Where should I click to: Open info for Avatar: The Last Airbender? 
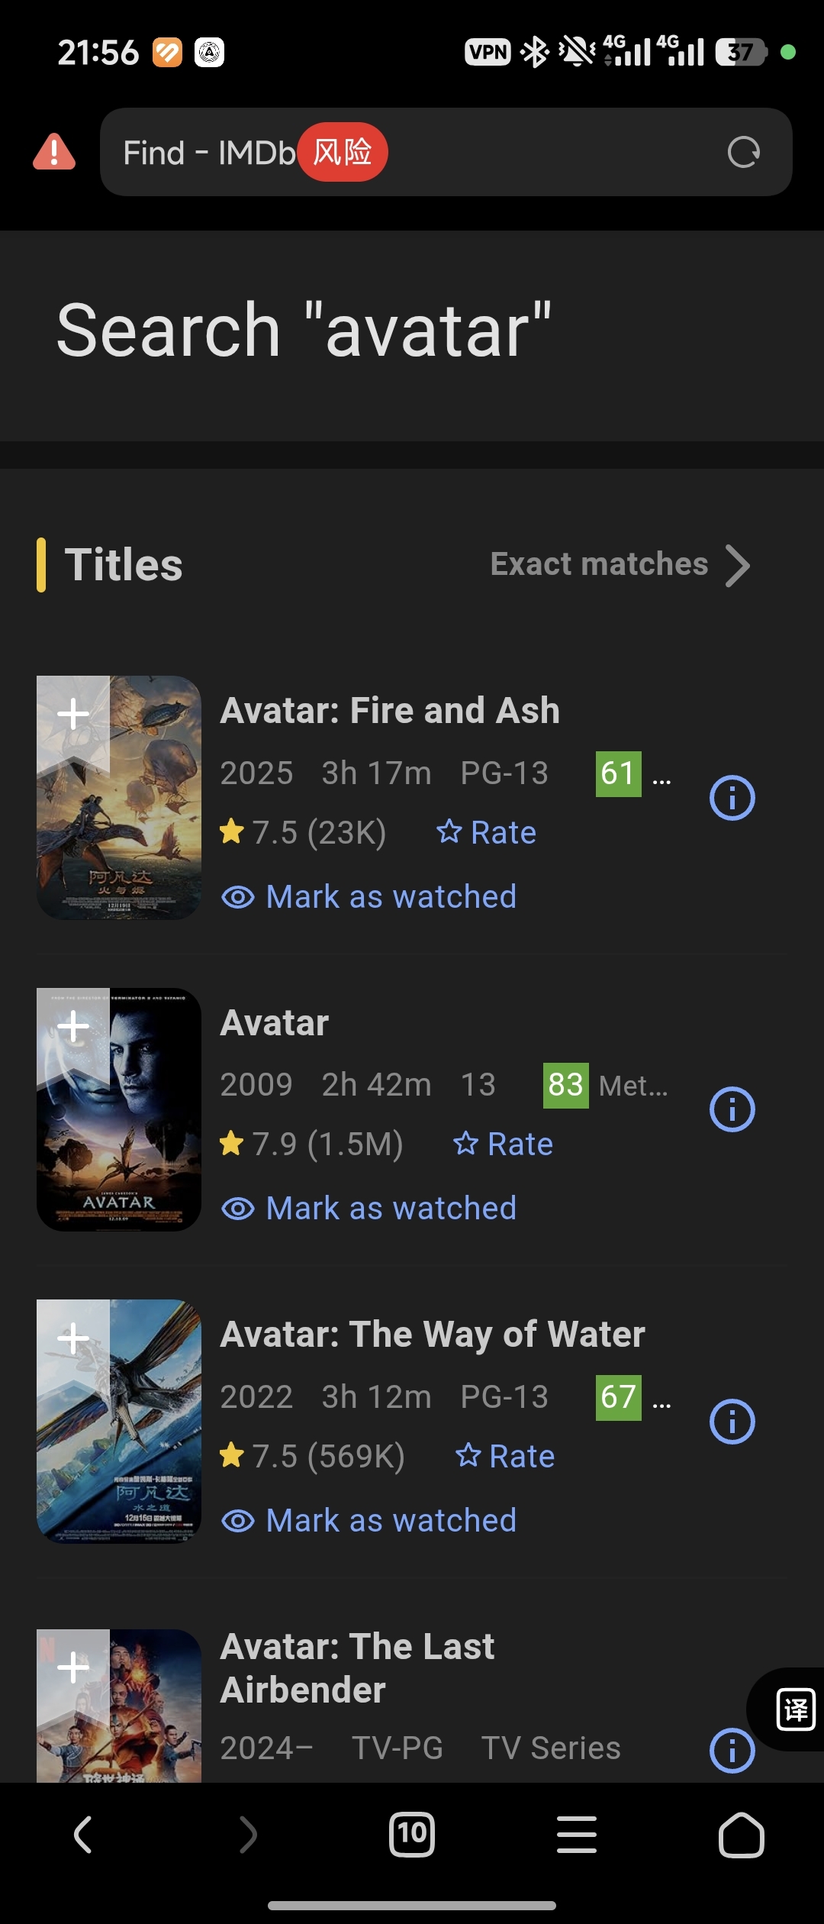pos(732,1750)
